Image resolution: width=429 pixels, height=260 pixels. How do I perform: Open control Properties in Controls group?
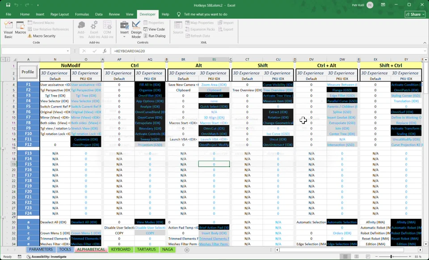(153, 23)
